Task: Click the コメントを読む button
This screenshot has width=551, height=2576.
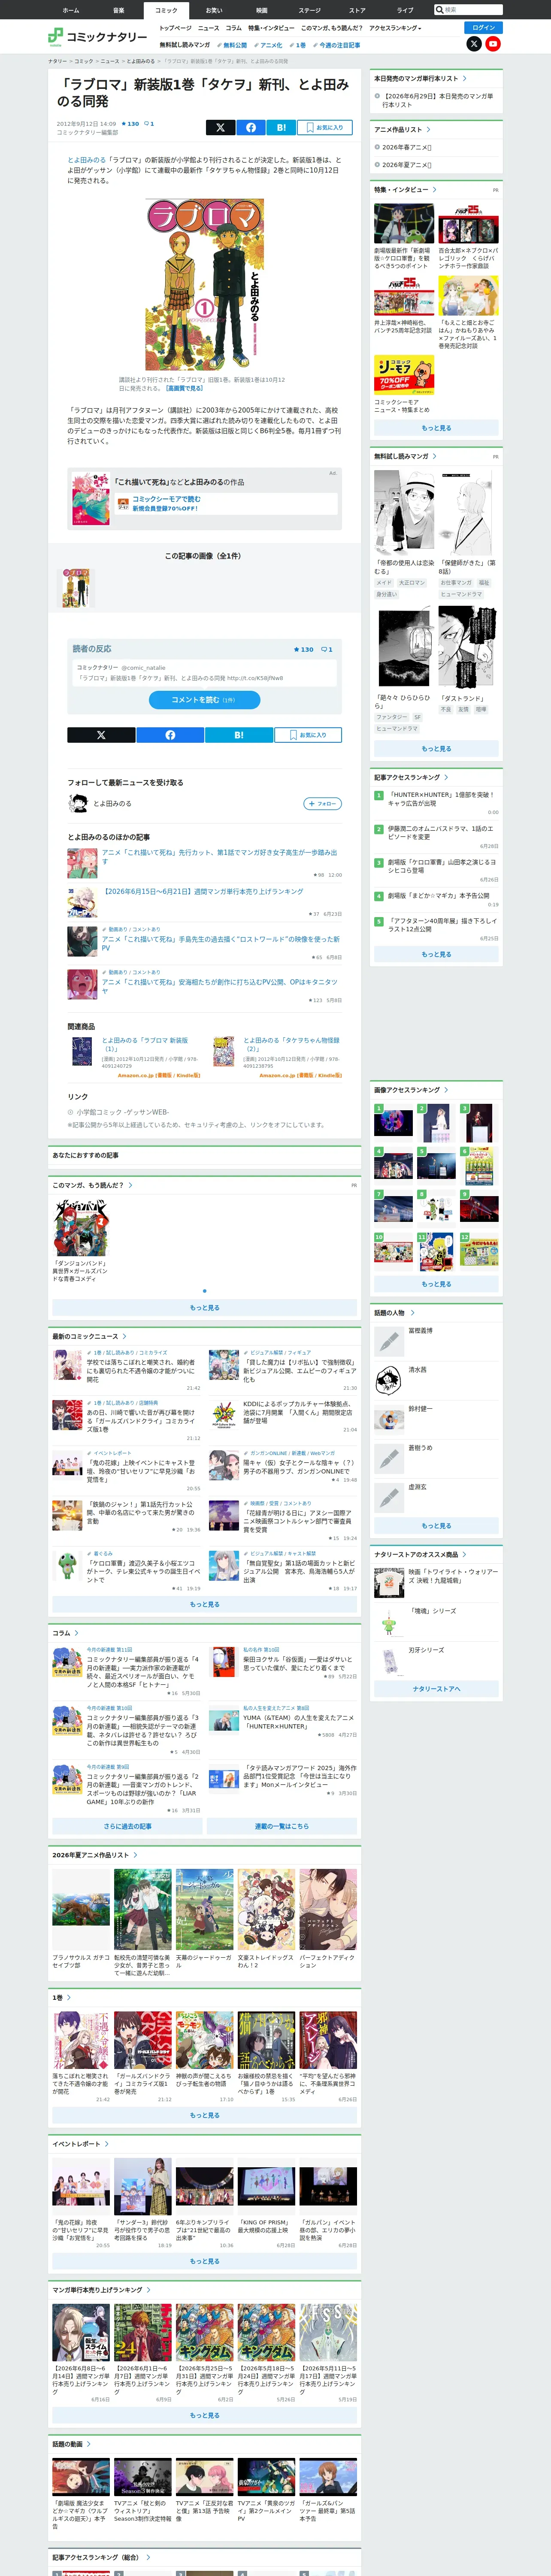Action: 204,700
